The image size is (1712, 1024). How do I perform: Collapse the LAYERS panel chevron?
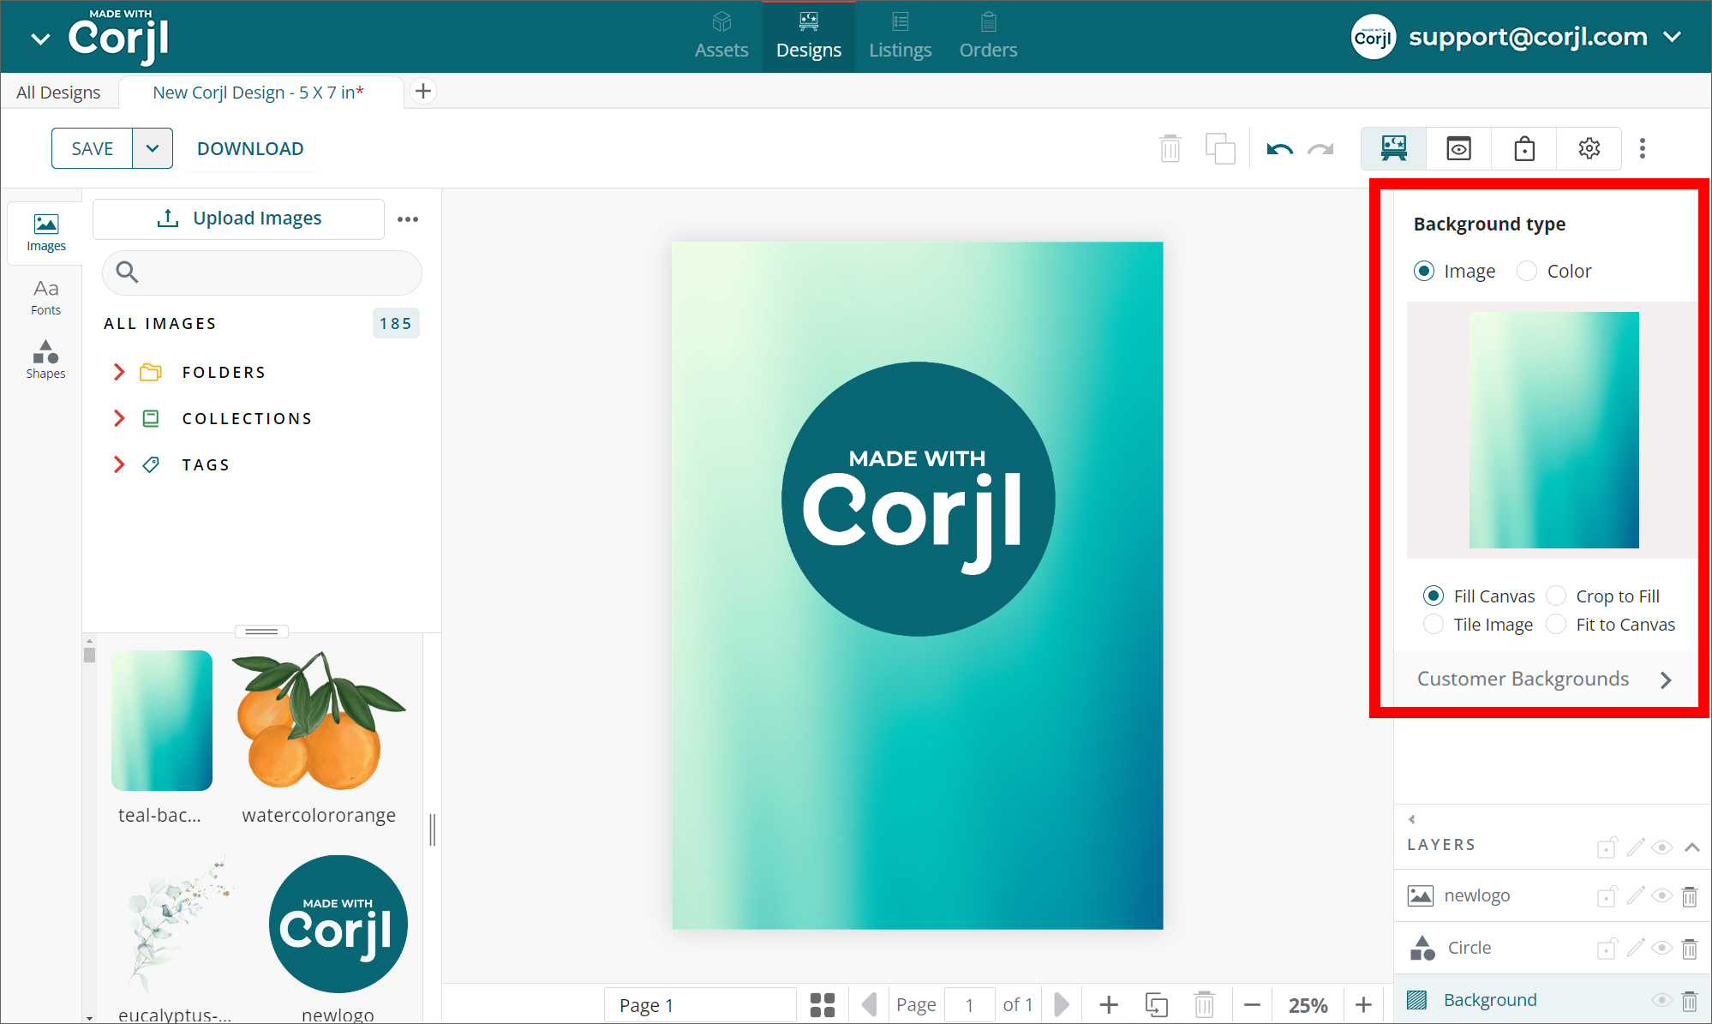pos(1691,847)
